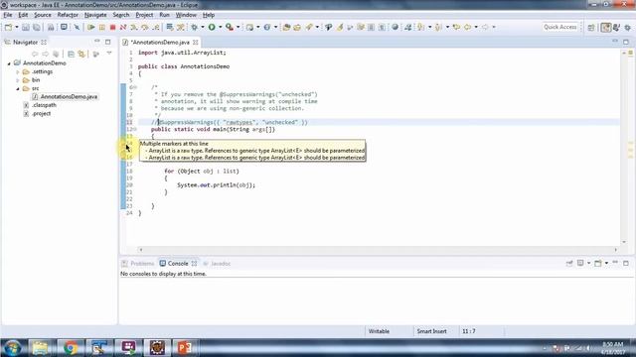This screenshot has width=636, height=357.
Task: Switch to the Problems tab
Action: tap(138, 264)
